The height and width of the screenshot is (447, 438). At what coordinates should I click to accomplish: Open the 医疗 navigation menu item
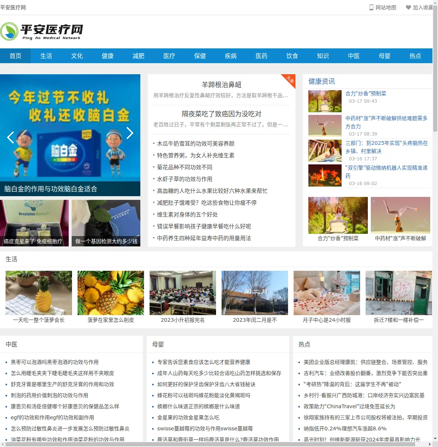click(169, 56)
